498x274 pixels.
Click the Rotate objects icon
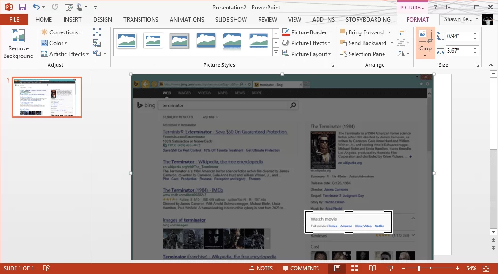[x=403, y=54]
